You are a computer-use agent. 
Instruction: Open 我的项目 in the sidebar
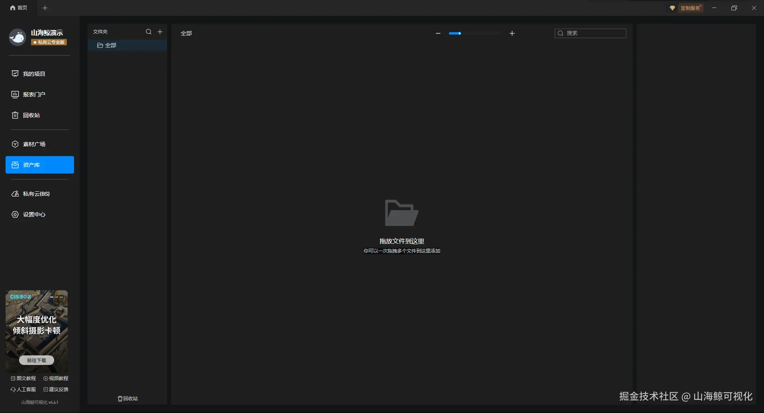coord(40,74)
